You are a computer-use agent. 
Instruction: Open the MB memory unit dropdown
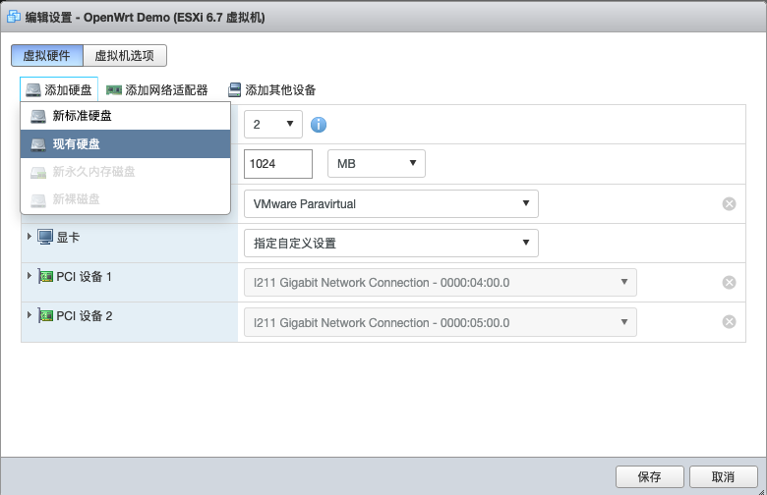[377, 164]
